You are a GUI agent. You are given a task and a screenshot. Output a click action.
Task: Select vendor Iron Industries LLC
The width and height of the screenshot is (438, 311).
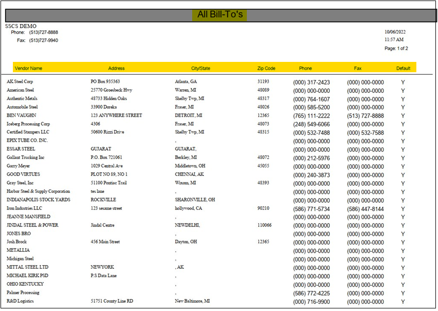(x=24, y=208)
